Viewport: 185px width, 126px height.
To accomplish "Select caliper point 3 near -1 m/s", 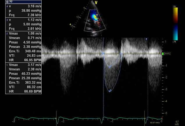I will (x=110, y=66).
